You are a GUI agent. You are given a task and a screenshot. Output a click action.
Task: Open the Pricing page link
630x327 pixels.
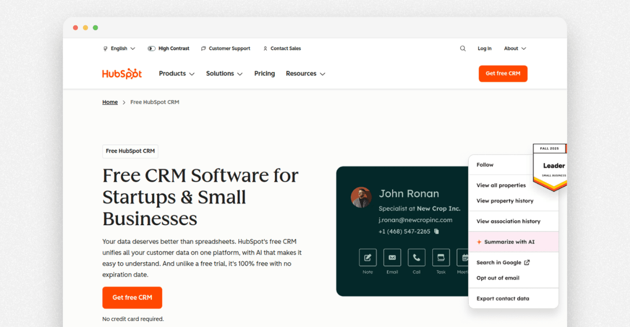[265, 74]
